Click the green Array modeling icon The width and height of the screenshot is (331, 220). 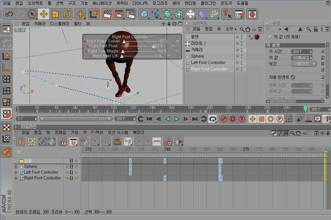pos(179,14)
